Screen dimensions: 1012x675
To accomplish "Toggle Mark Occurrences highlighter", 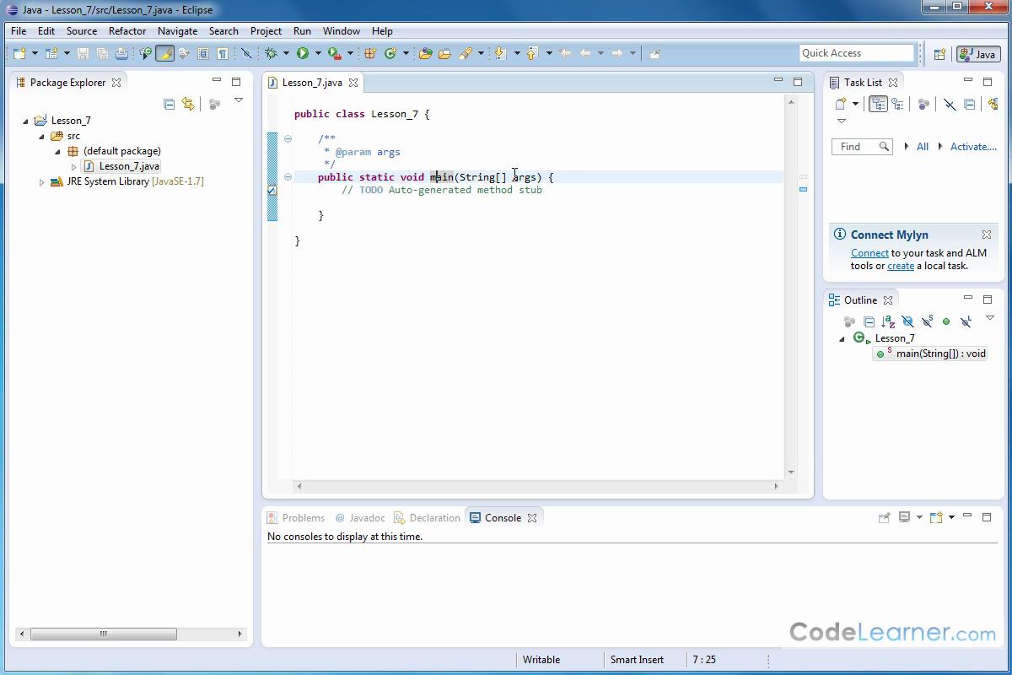I will click(x=164, y=53).
